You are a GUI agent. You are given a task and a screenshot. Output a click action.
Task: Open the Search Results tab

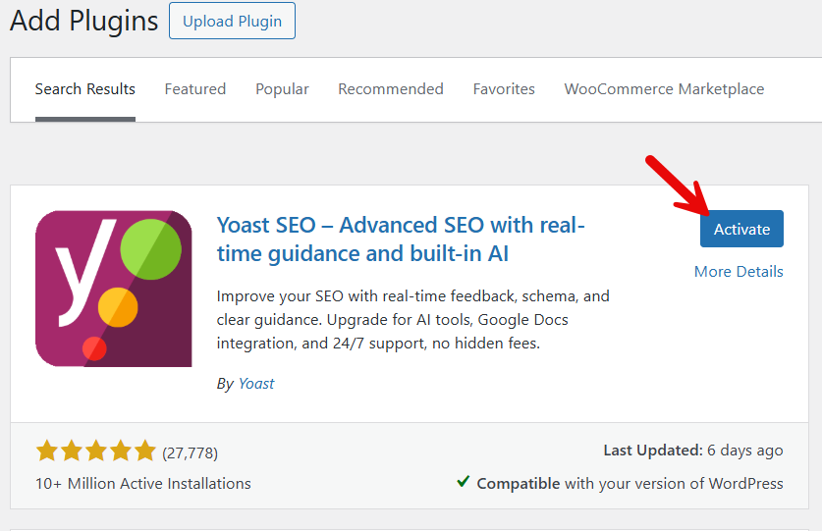(x=84, y=89)
